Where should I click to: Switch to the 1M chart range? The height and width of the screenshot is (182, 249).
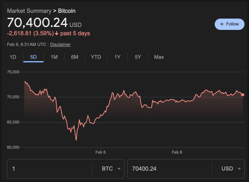click(54, 57)
